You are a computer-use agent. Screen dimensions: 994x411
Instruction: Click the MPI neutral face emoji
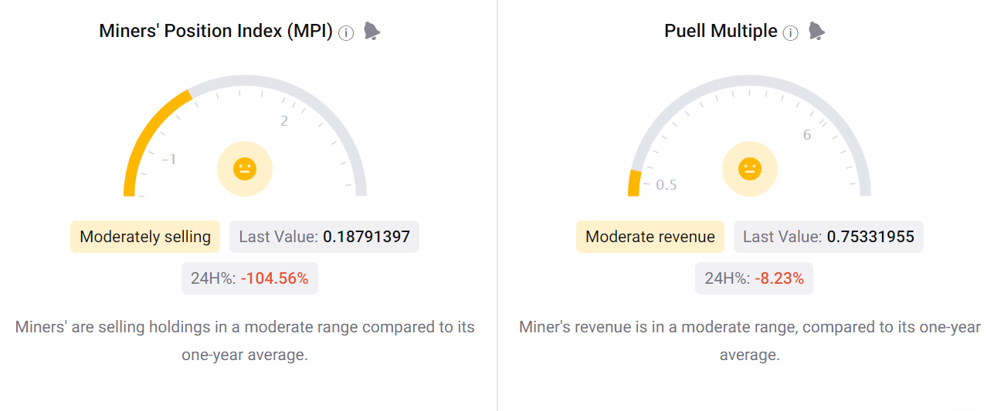pos(245,169)
